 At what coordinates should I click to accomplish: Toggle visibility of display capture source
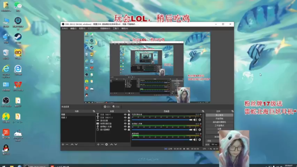coord(125,130)
